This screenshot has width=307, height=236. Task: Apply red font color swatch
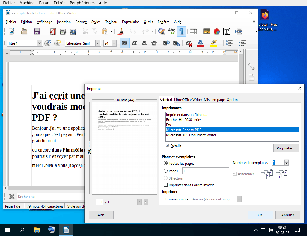[201, 43]
